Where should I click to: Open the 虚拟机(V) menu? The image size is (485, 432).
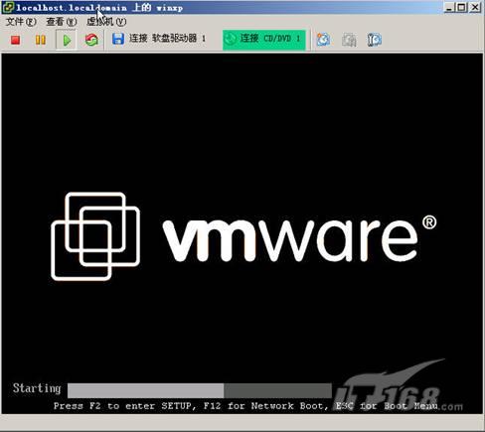(x=106, y=22)
